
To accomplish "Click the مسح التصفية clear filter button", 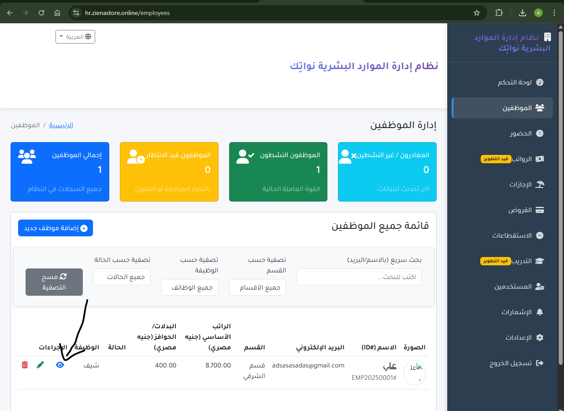I will tap(54, 282).
